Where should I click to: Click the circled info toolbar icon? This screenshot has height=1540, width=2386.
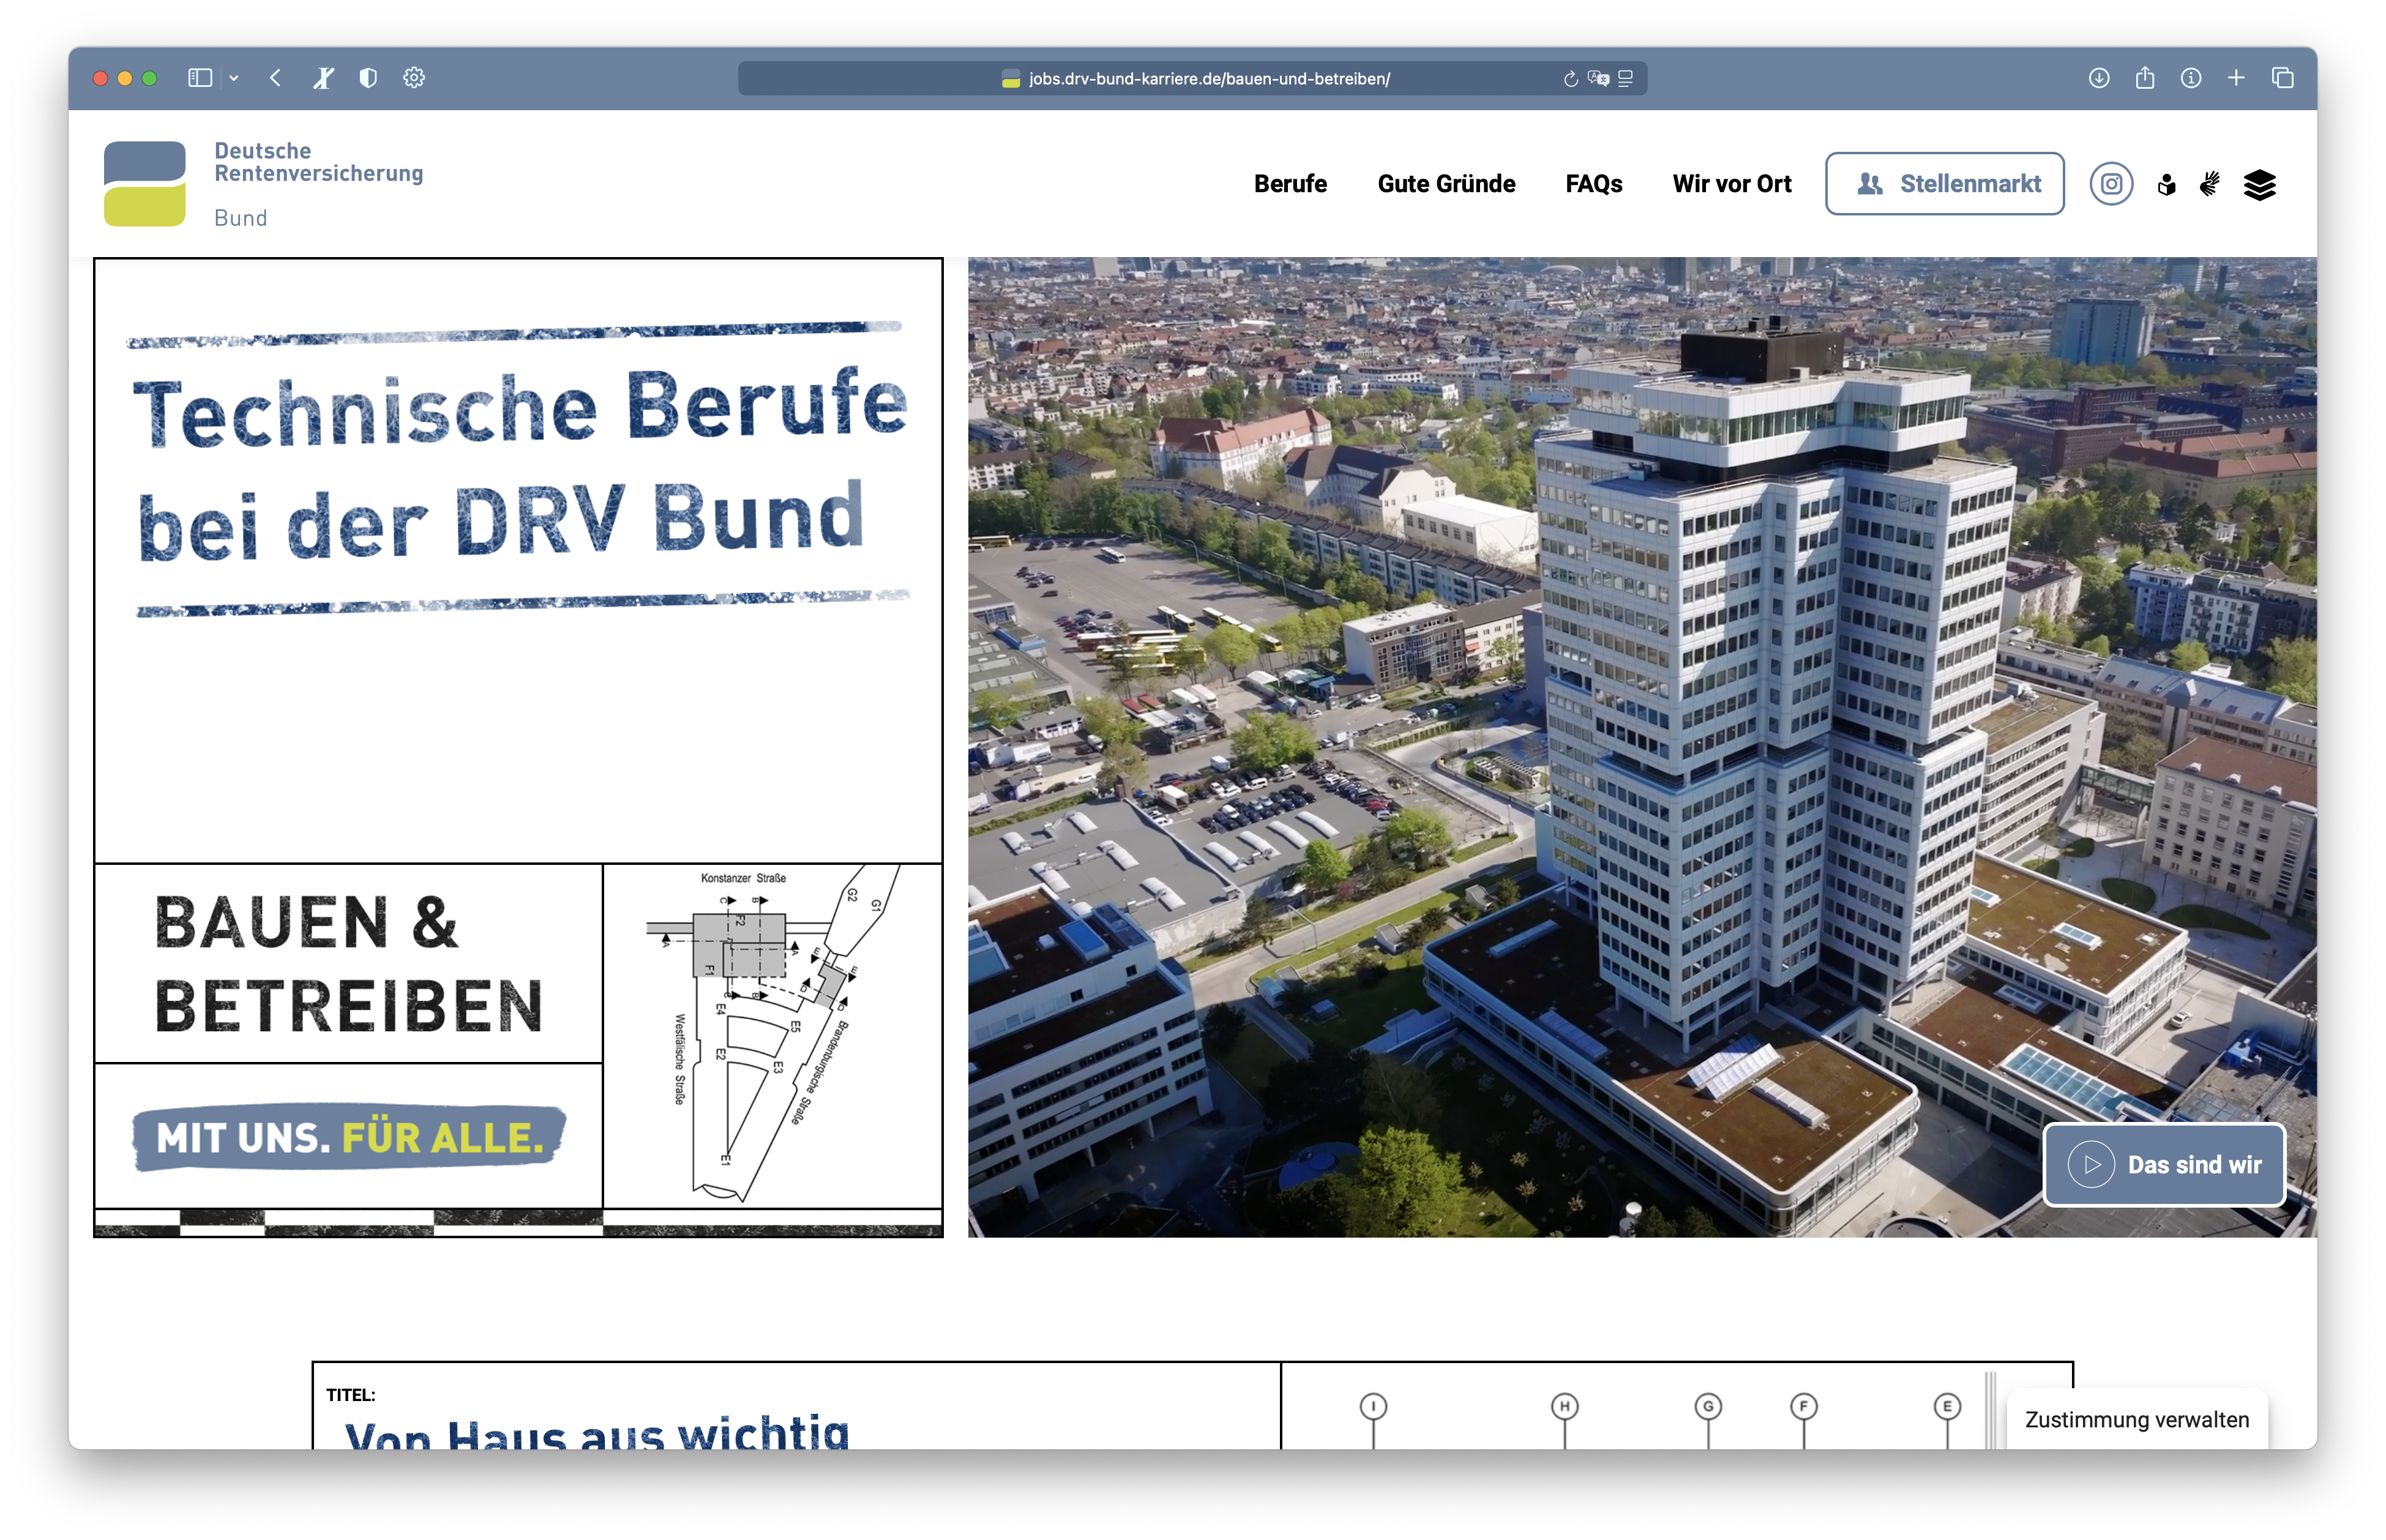pyautogui.click(x=2191, y=78)
